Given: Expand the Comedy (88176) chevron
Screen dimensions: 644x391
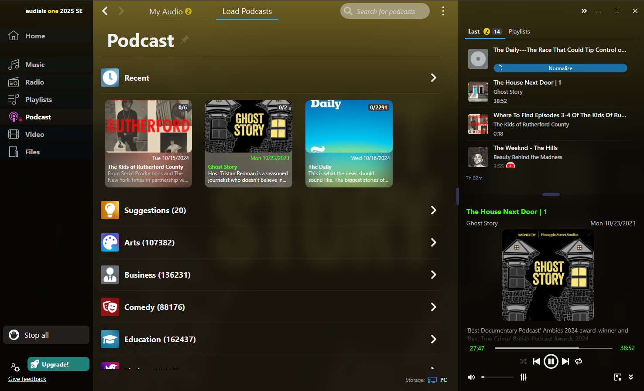Looking at the screenshot, I should point(433,307).
